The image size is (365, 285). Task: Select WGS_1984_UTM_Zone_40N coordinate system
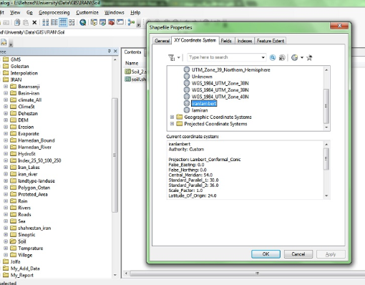pos(220,97)
